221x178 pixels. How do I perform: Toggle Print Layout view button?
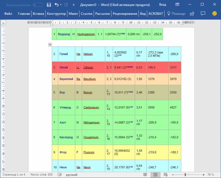pyautogui.click(x=155, y=175)
